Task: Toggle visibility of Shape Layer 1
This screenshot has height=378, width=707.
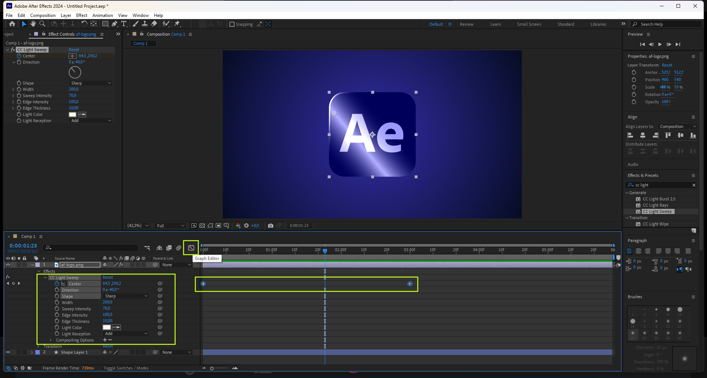Action: tap(8, 352)
